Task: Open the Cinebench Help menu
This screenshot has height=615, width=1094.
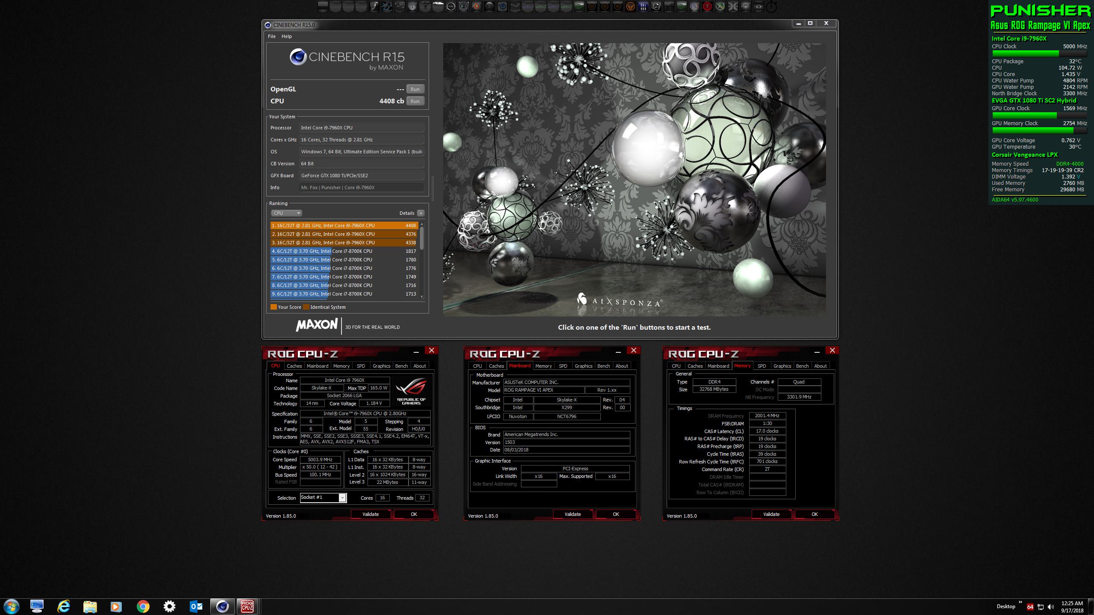Action: point(286,36)
